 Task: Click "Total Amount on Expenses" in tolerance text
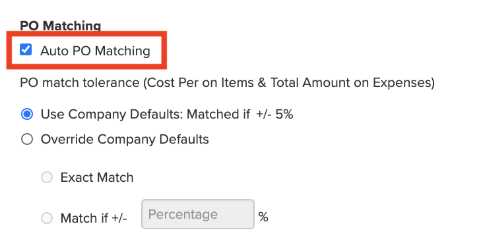click(350, 83)
